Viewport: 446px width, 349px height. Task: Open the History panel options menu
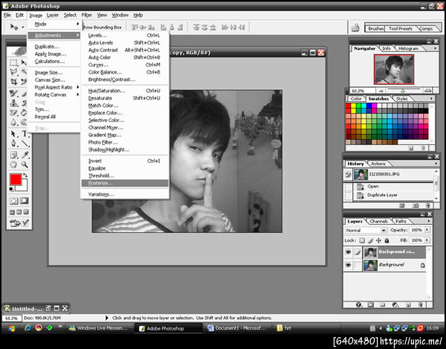pos(436,164)
